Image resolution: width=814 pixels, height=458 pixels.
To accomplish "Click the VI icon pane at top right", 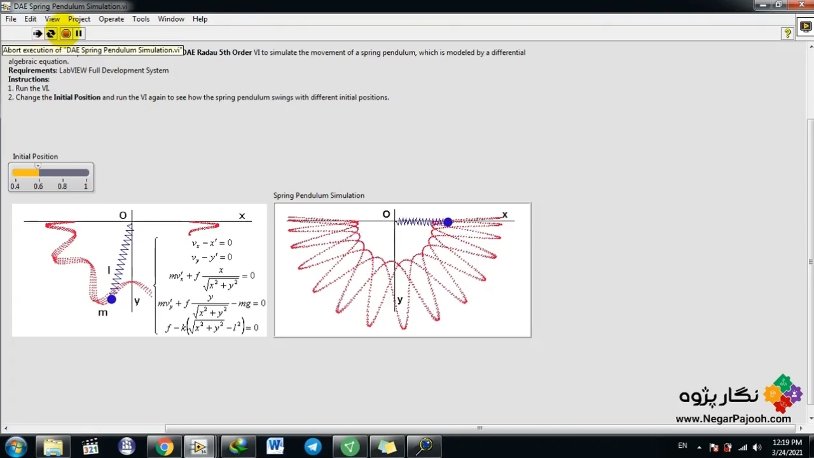I will pos(805,28).
